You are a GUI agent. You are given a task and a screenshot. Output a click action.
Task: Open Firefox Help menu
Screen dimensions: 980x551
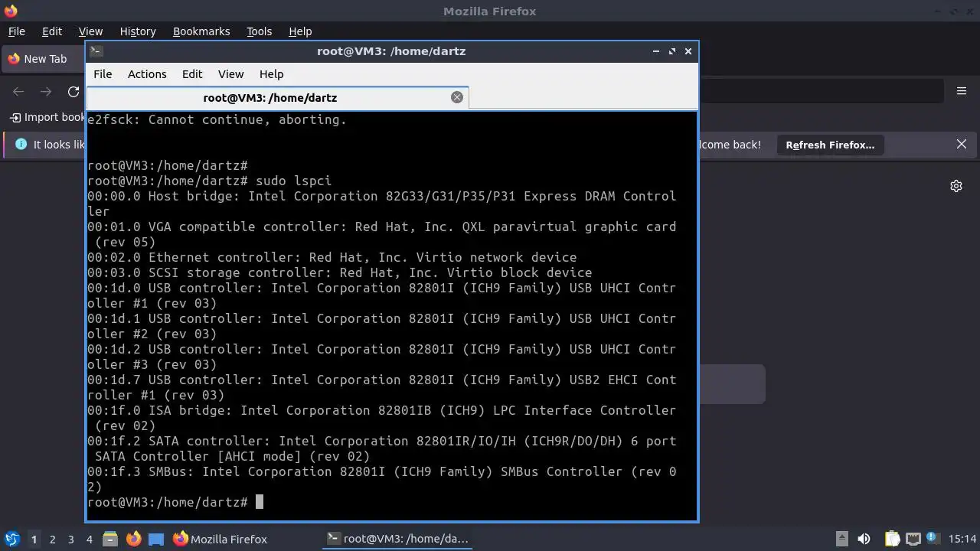[300, 31]
